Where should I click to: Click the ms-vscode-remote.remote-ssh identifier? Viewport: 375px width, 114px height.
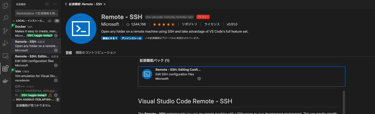170,17
